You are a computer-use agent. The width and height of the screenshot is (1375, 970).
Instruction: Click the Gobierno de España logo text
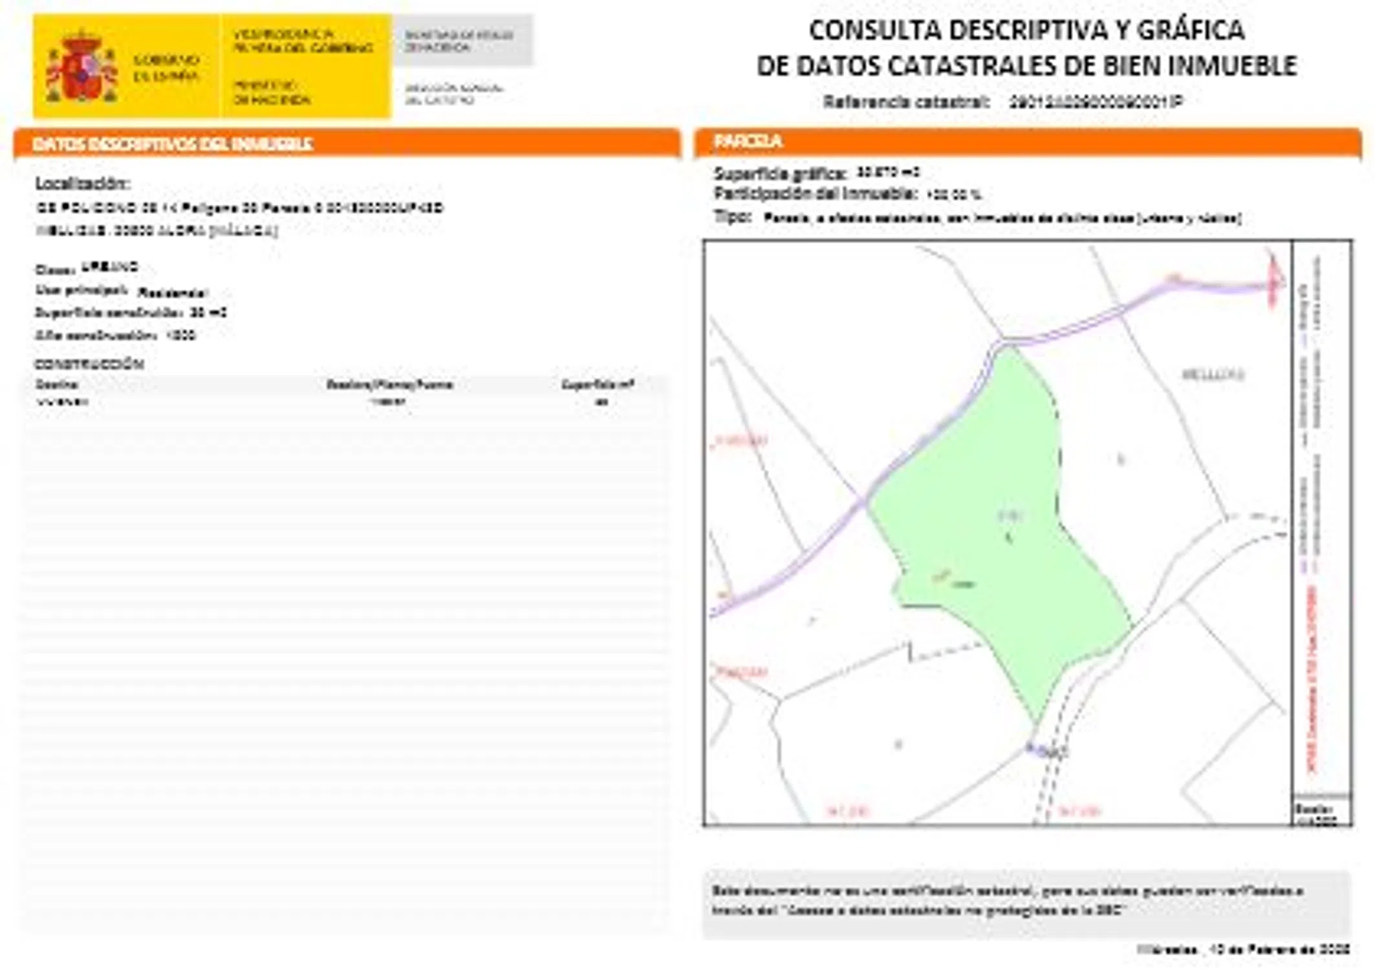click(166, 68)
